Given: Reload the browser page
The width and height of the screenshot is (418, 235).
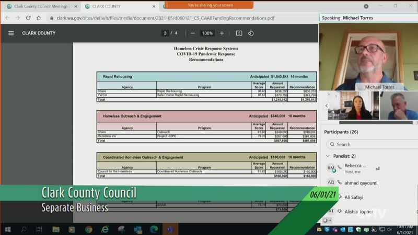Looking at the screenshot, I should [28, 18].
